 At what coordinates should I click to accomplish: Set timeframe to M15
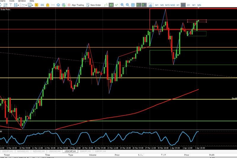[x=167, y=5]
